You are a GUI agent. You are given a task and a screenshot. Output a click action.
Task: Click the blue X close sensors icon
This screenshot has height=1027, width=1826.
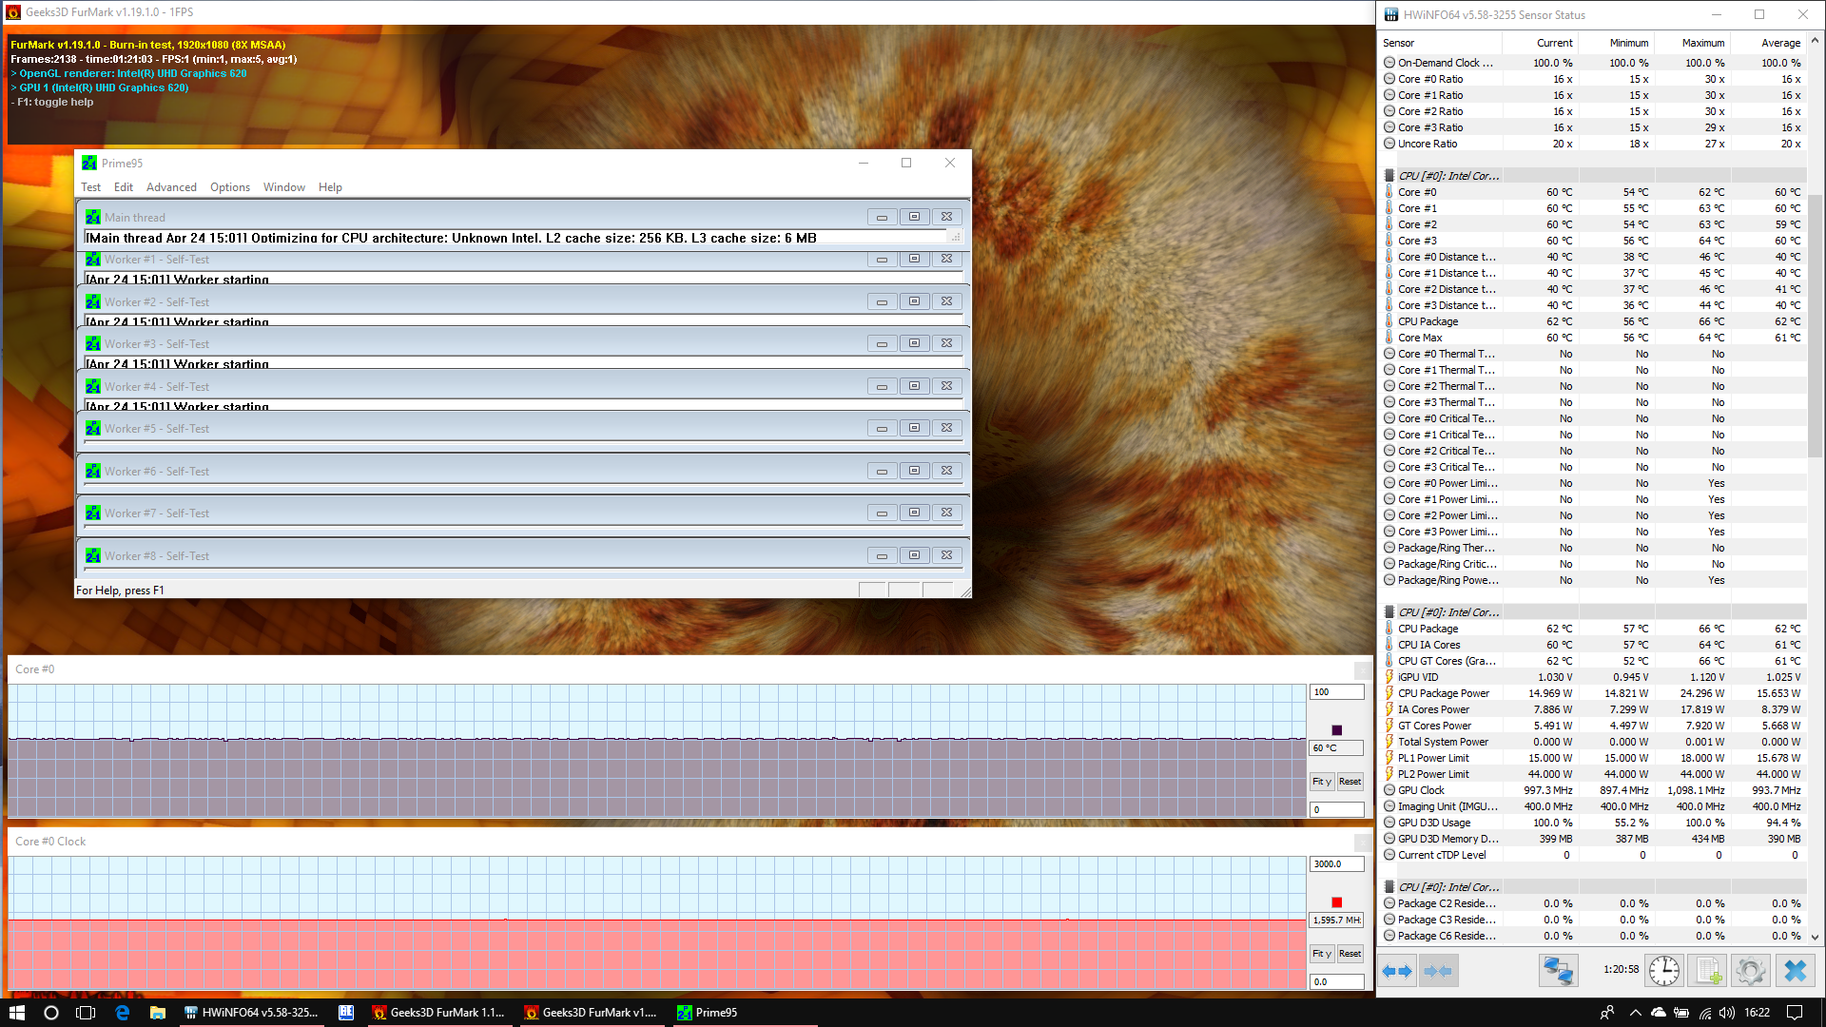(1795, 971)
